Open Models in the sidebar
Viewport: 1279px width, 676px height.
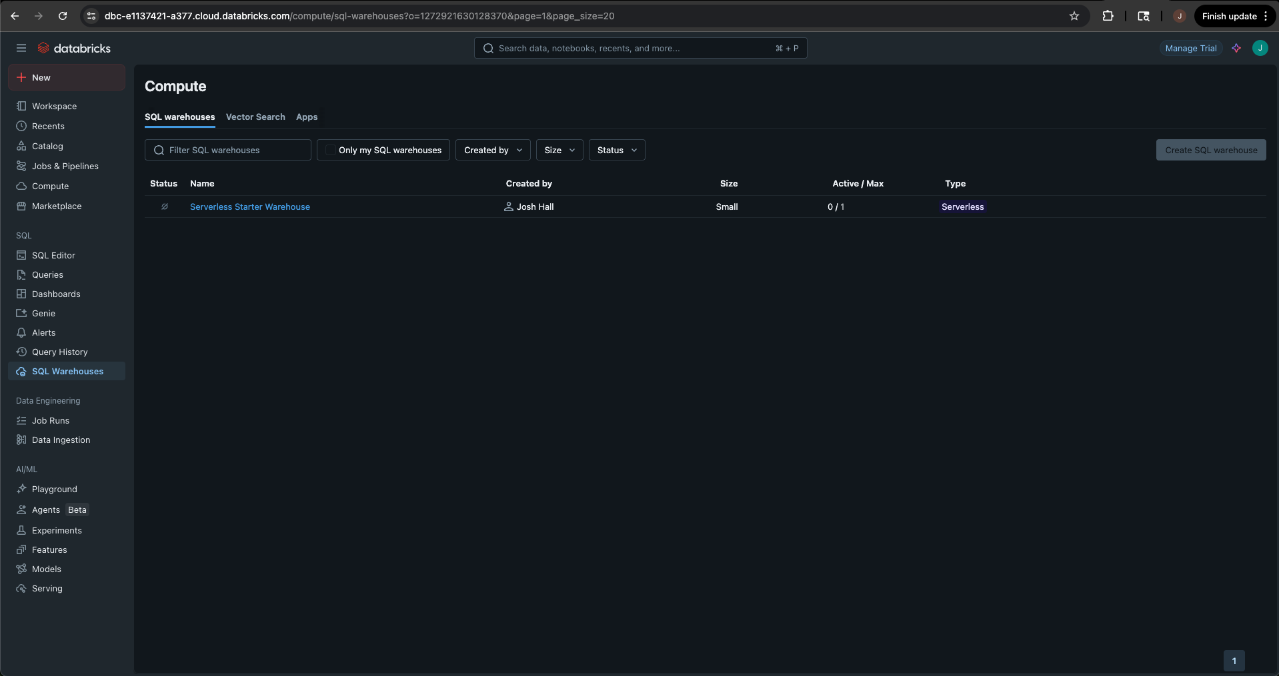(x=67, y=569)
